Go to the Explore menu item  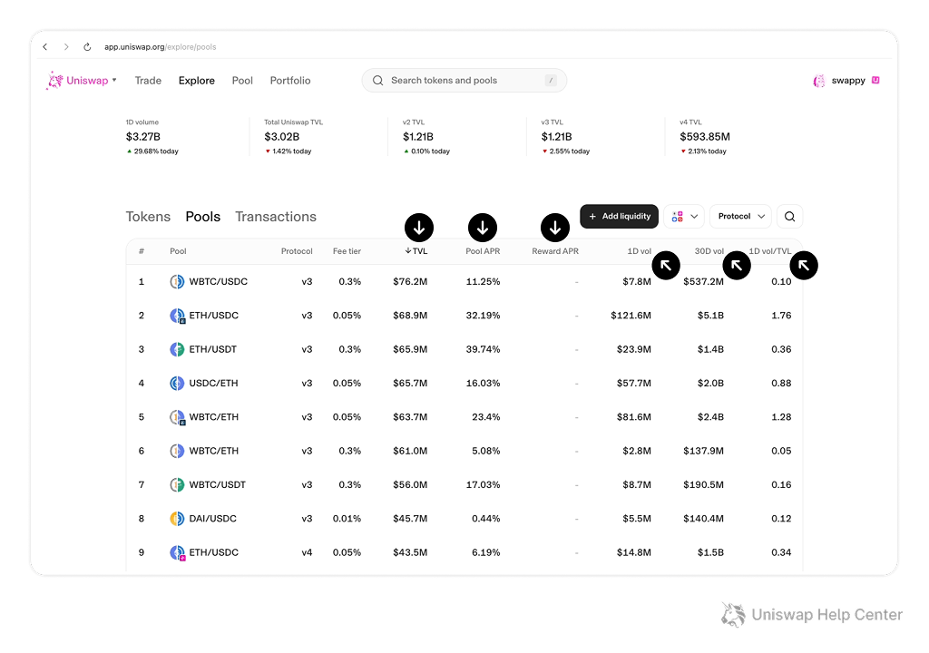click(x=197, y=81)
